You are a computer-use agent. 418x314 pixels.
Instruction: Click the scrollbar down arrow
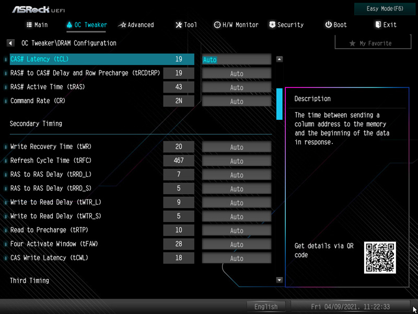279,280
